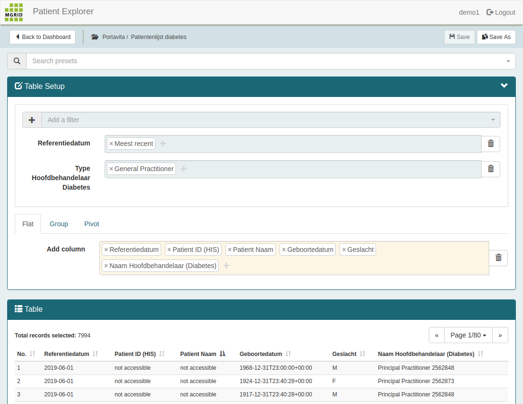Add another column after Naam Hoofdbehandelaar tag

pyautogui.click(x=226, y=266)
